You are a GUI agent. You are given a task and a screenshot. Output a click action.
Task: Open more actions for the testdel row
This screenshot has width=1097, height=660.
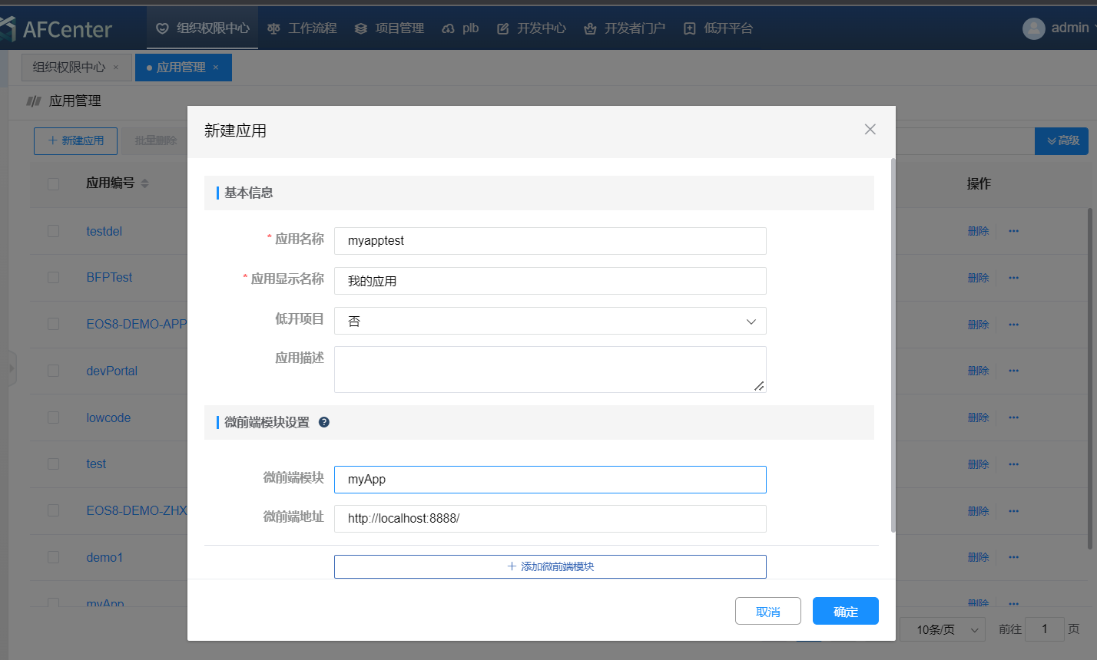[x=1013, y=231]
